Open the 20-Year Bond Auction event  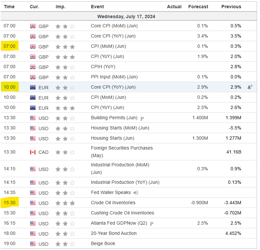114,234
